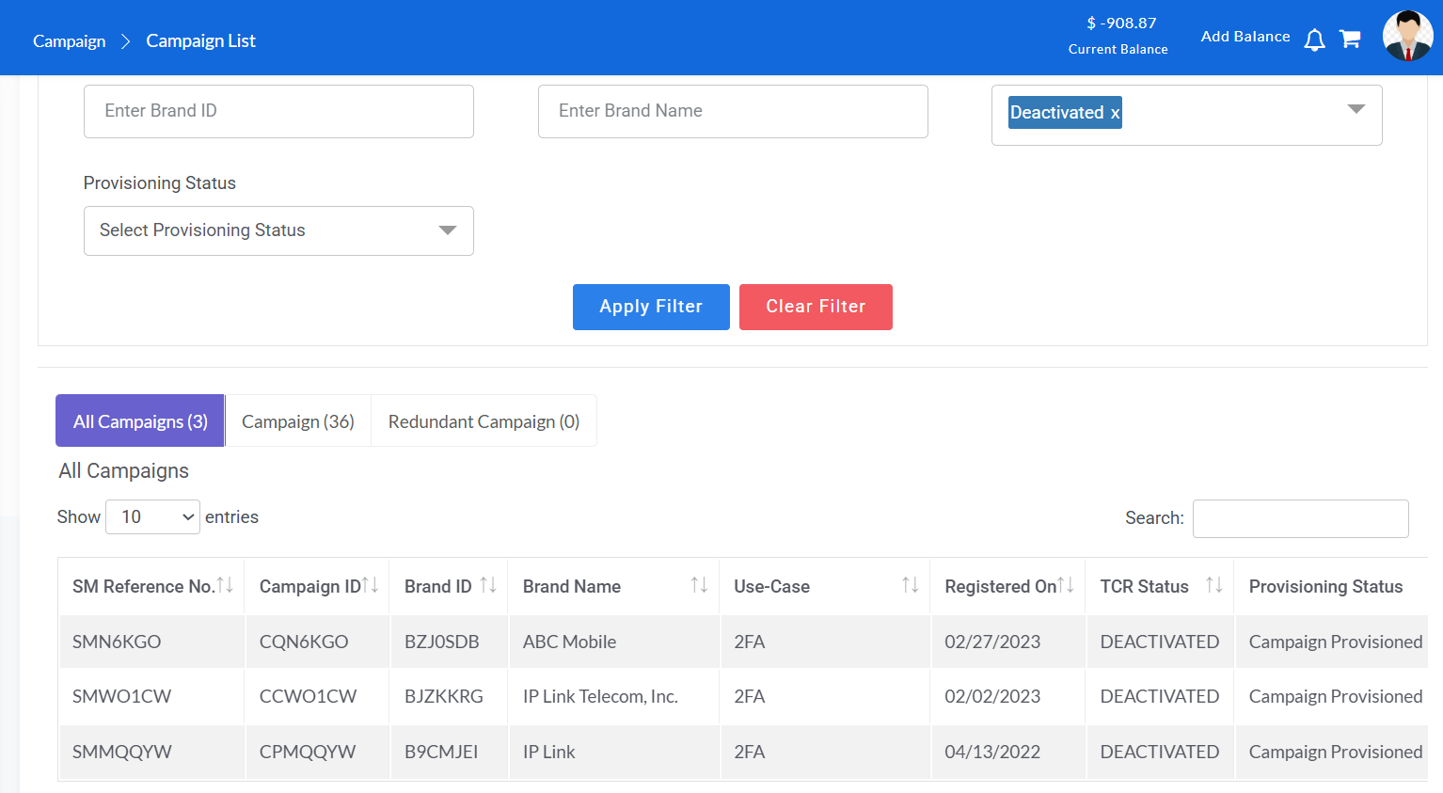1443x793 pixels.
Task: Sort by TCR Status column arrows
Action: pos(1213,585)
